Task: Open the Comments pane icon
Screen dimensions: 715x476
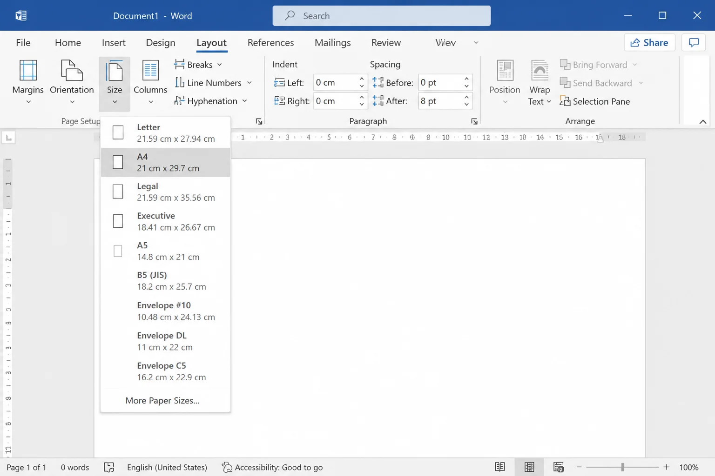Action: click(x=694, y=42)
